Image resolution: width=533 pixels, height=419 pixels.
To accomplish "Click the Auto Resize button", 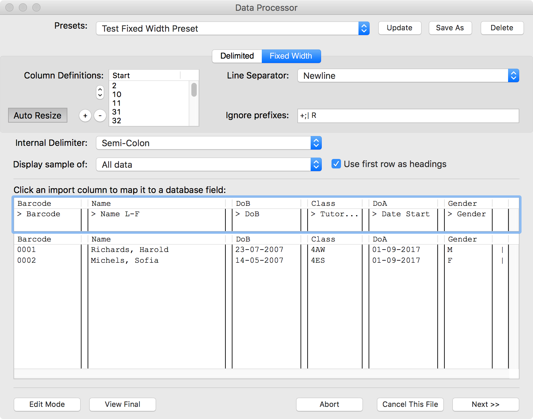I will [x=38, y=115].
